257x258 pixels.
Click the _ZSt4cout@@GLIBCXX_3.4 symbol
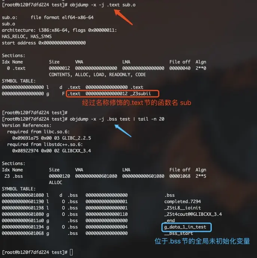[x=193, y=214]
